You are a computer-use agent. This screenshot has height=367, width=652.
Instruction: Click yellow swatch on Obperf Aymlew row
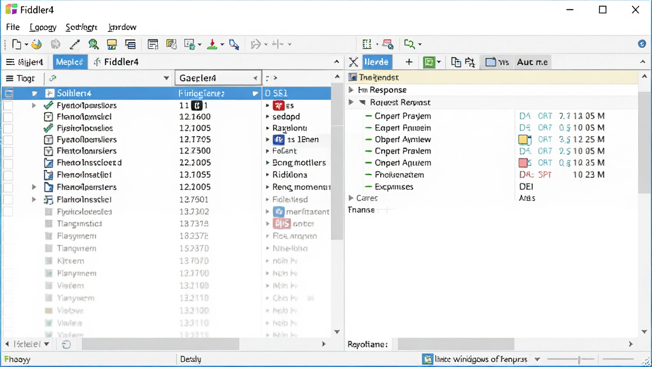point(525,140)
